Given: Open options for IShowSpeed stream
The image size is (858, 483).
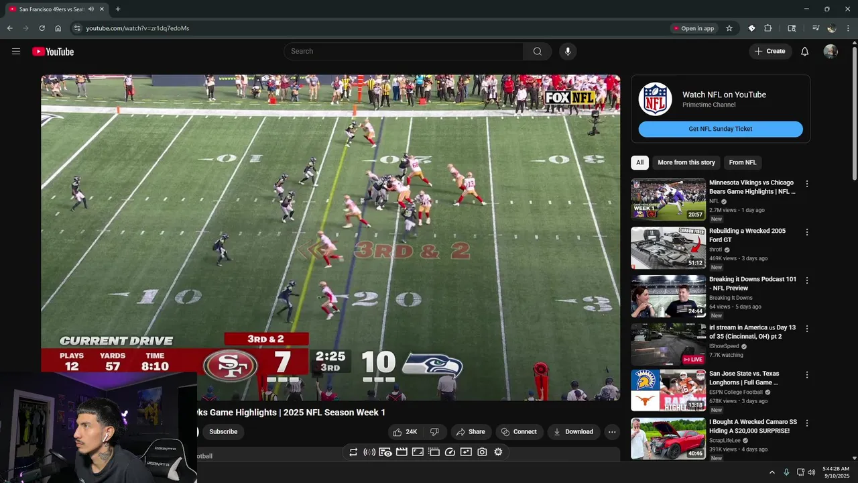Looking at the screenshot, I should pyautogui.click(x=807, y=329).
